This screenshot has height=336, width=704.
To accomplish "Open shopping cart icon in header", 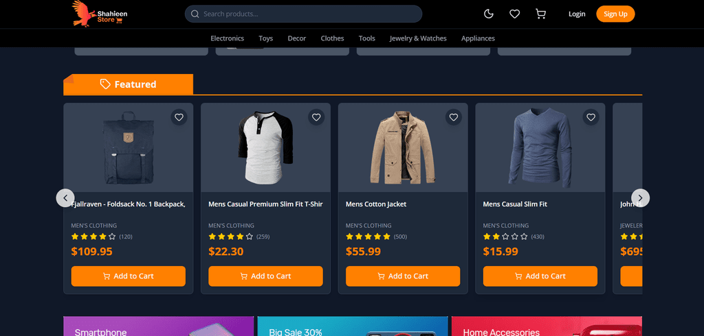I will (540, 14).
